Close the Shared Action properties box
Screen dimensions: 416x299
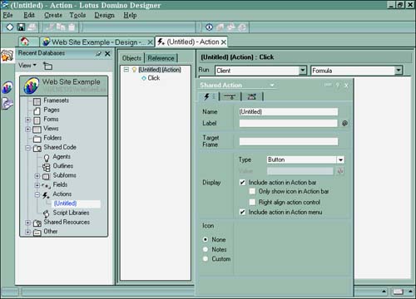tap(346, 86)
